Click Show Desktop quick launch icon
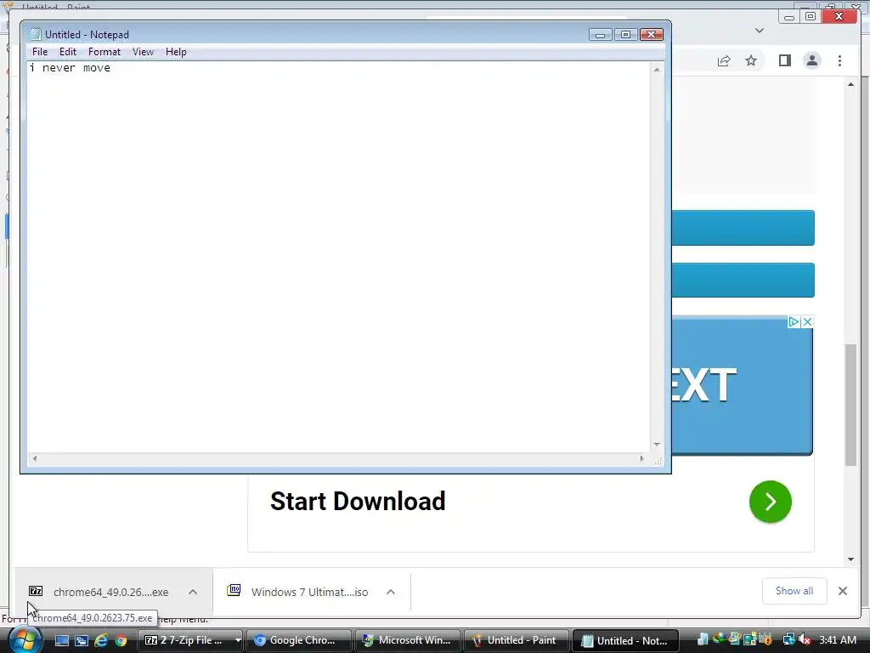This screenshot has width=870, height=653. [61, 640]
